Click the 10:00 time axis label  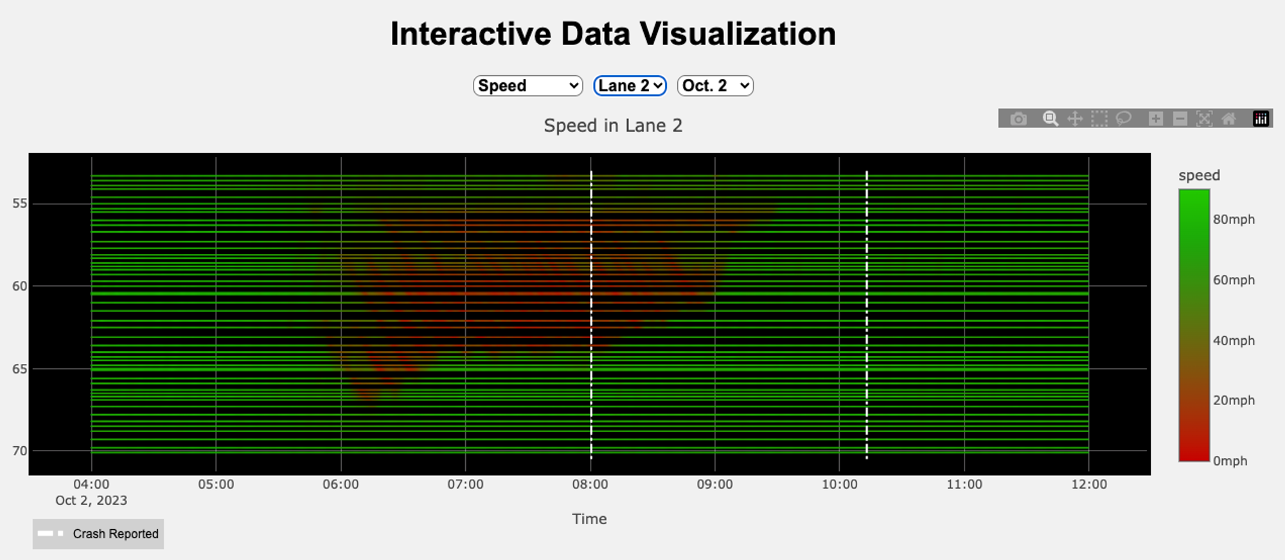[x=839, y=484]
